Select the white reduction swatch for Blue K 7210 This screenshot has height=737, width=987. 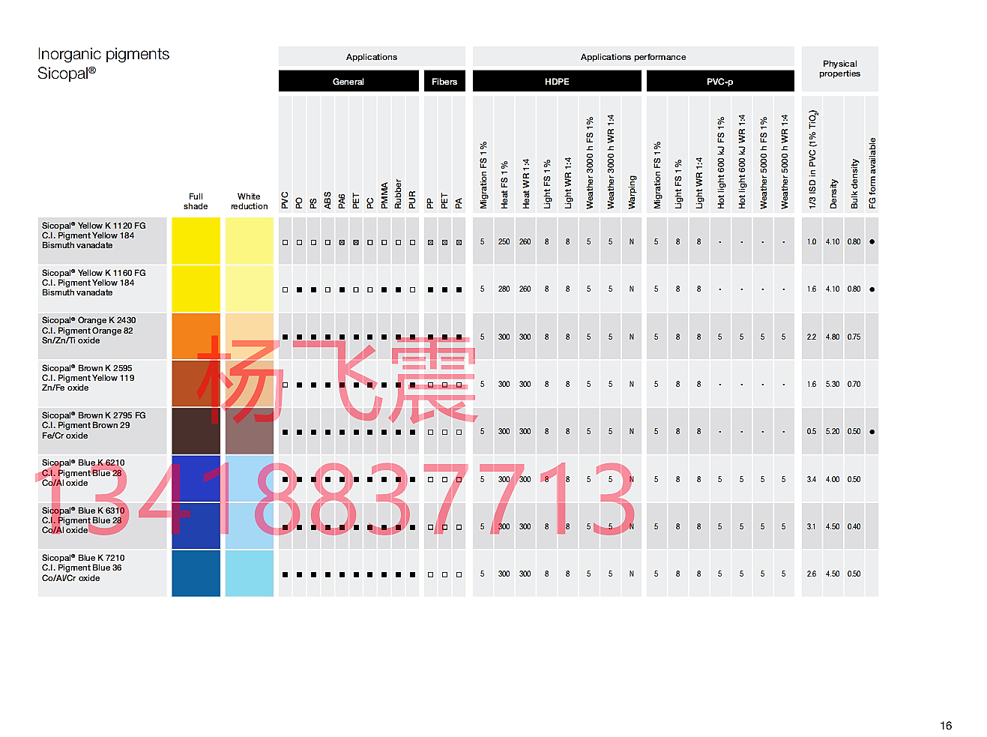pyautogui.click(x=250, y=574)
